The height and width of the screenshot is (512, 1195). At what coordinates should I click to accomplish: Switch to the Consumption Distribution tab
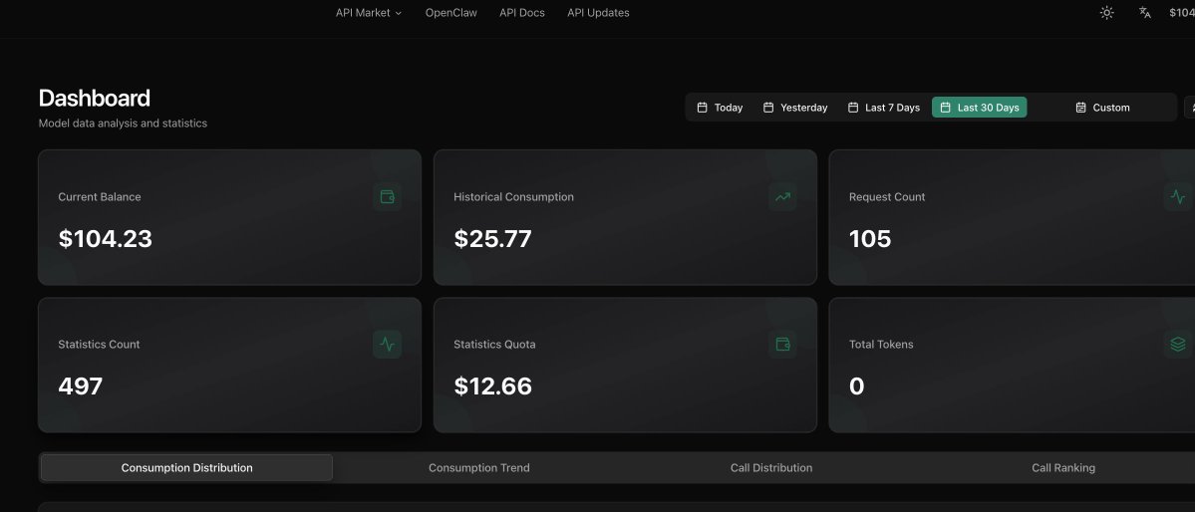tap(186, 468)
